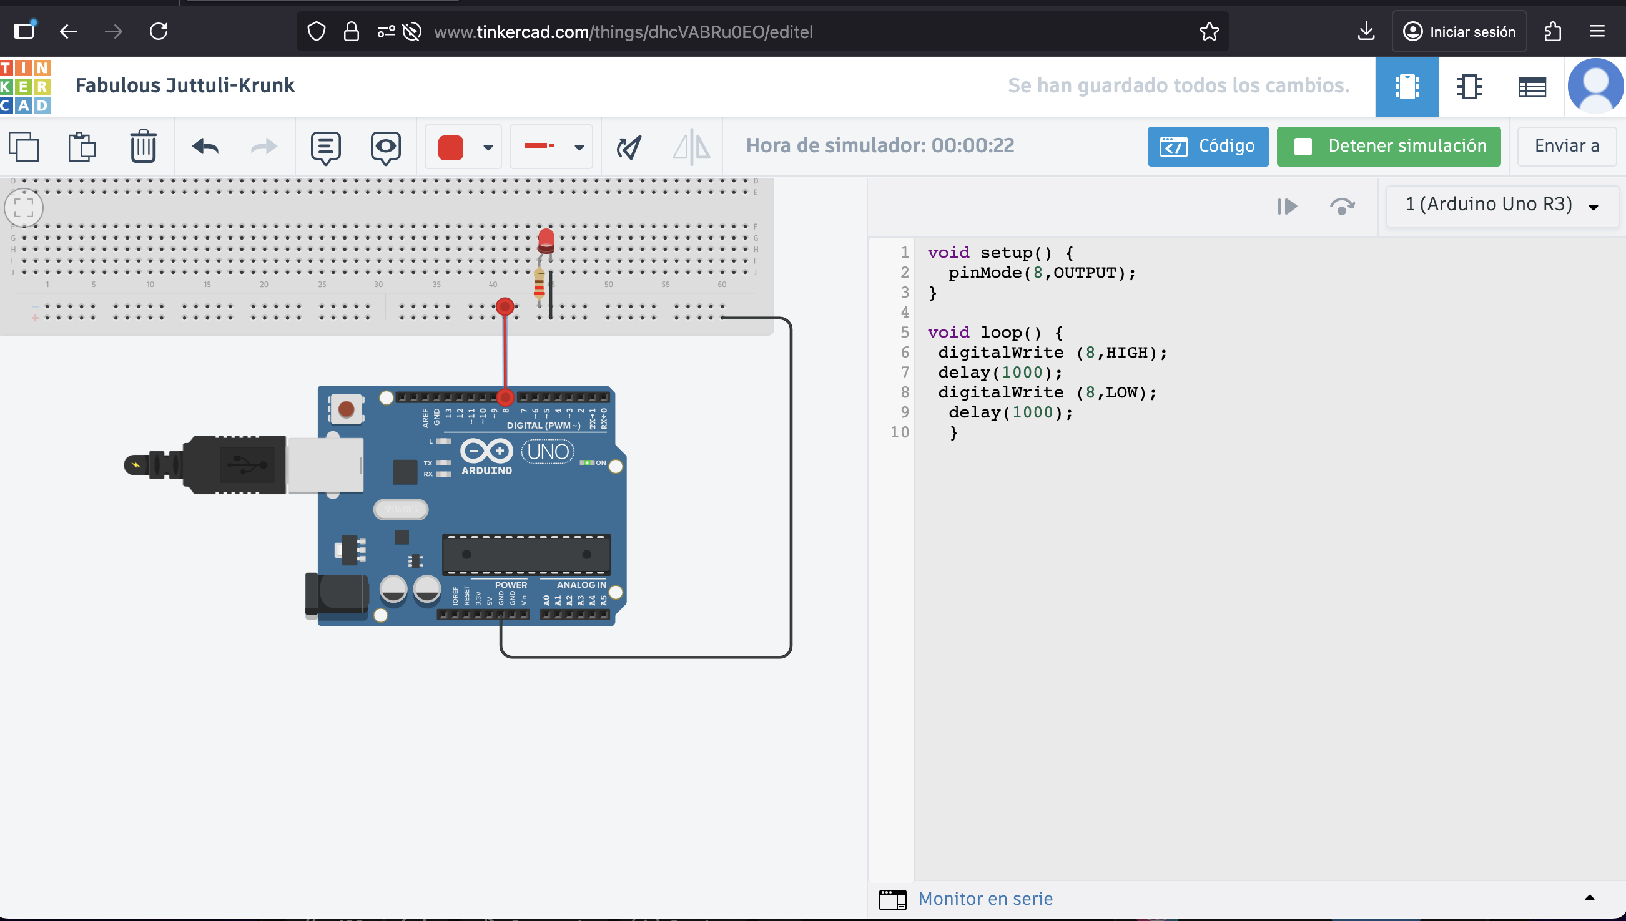Expand the Arduino Uno R3 board selector
This screenshot has height=921, width=1626.
[x=1501, y=205]
